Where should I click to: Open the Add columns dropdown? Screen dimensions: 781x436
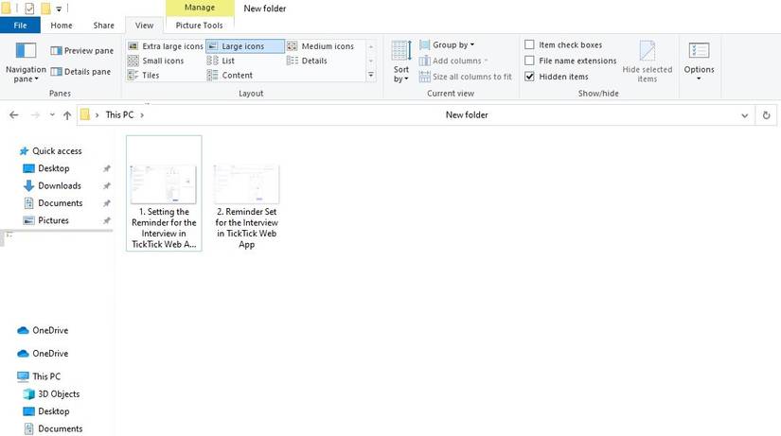453,61
